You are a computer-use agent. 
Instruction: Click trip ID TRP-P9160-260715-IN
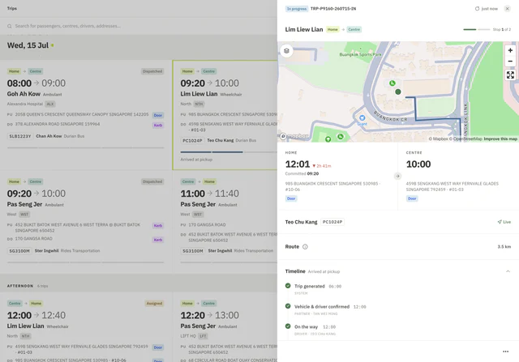click(x=333, y=9)
